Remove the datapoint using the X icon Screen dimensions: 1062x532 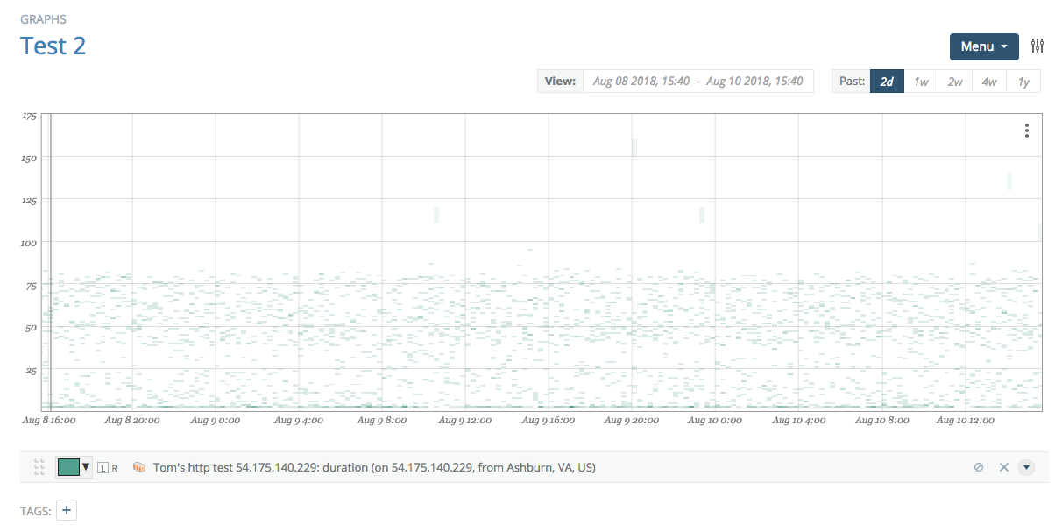click(x=1003, y=467)
